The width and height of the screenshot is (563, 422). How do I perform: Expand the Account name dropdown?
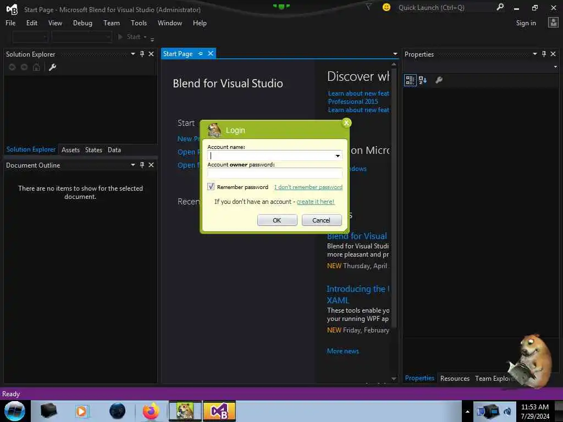coord(338,156)
